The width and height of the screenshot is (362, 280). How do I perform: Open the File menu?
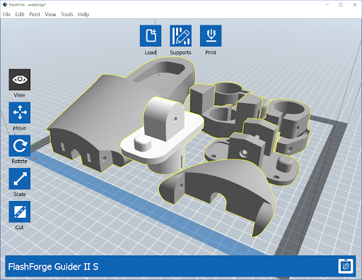pyautogui.click(x=6, y=14)
